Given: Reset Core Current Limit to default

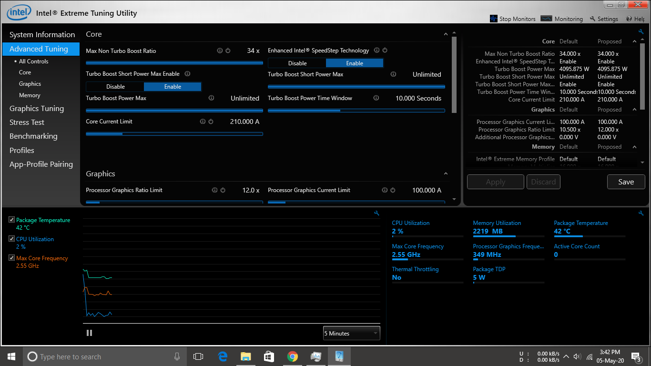Looking at the screenshot, I should pyautogui.click(x=211, y=122).
